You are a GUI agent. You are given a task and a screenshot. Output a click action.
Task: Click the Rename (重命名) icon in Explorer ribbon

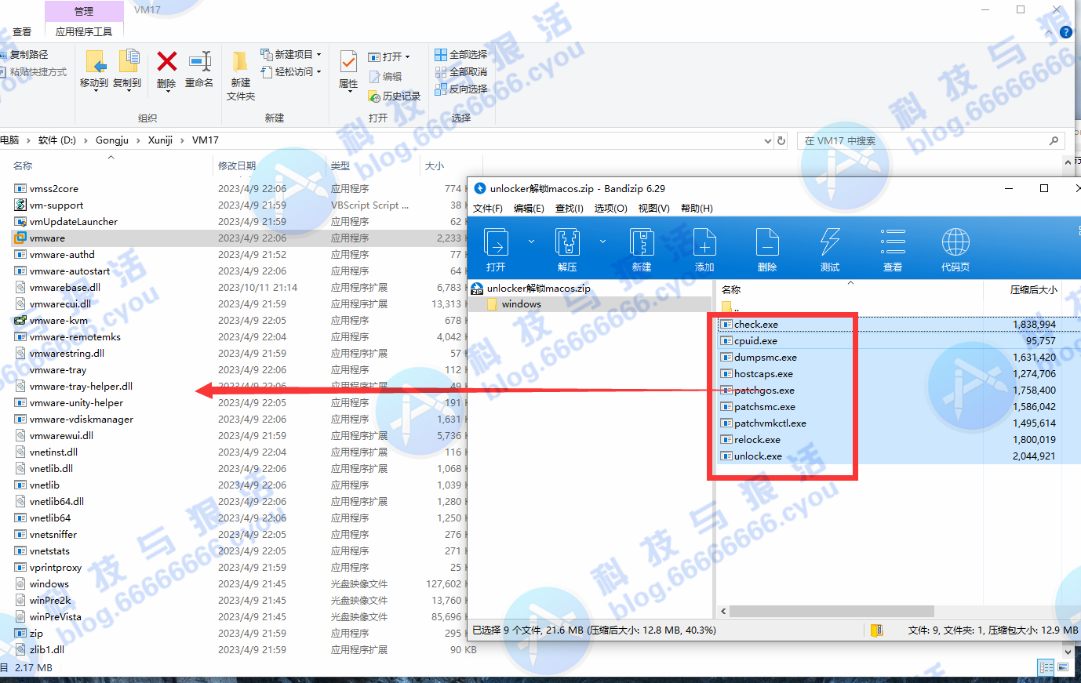tap(200, 61)
